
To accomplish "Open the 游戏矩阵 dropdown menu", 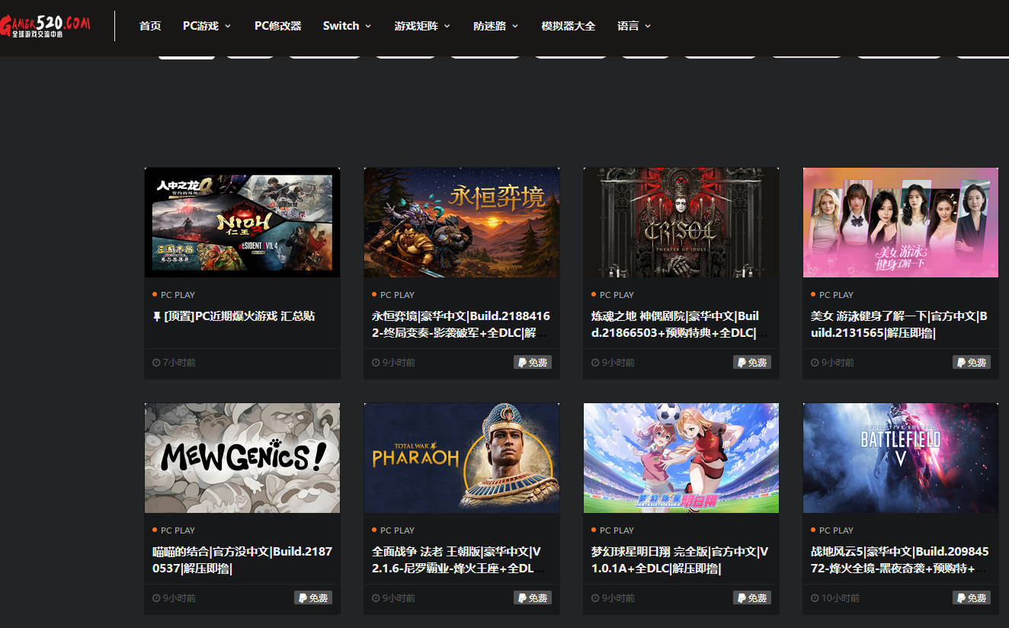I will coord(422,26).
